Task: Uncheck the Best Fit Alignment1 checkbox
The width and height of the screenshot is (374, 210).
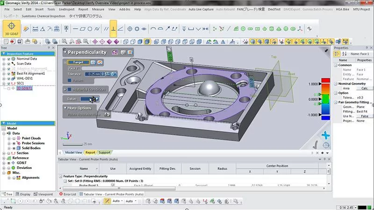Action: pos(9,74)
